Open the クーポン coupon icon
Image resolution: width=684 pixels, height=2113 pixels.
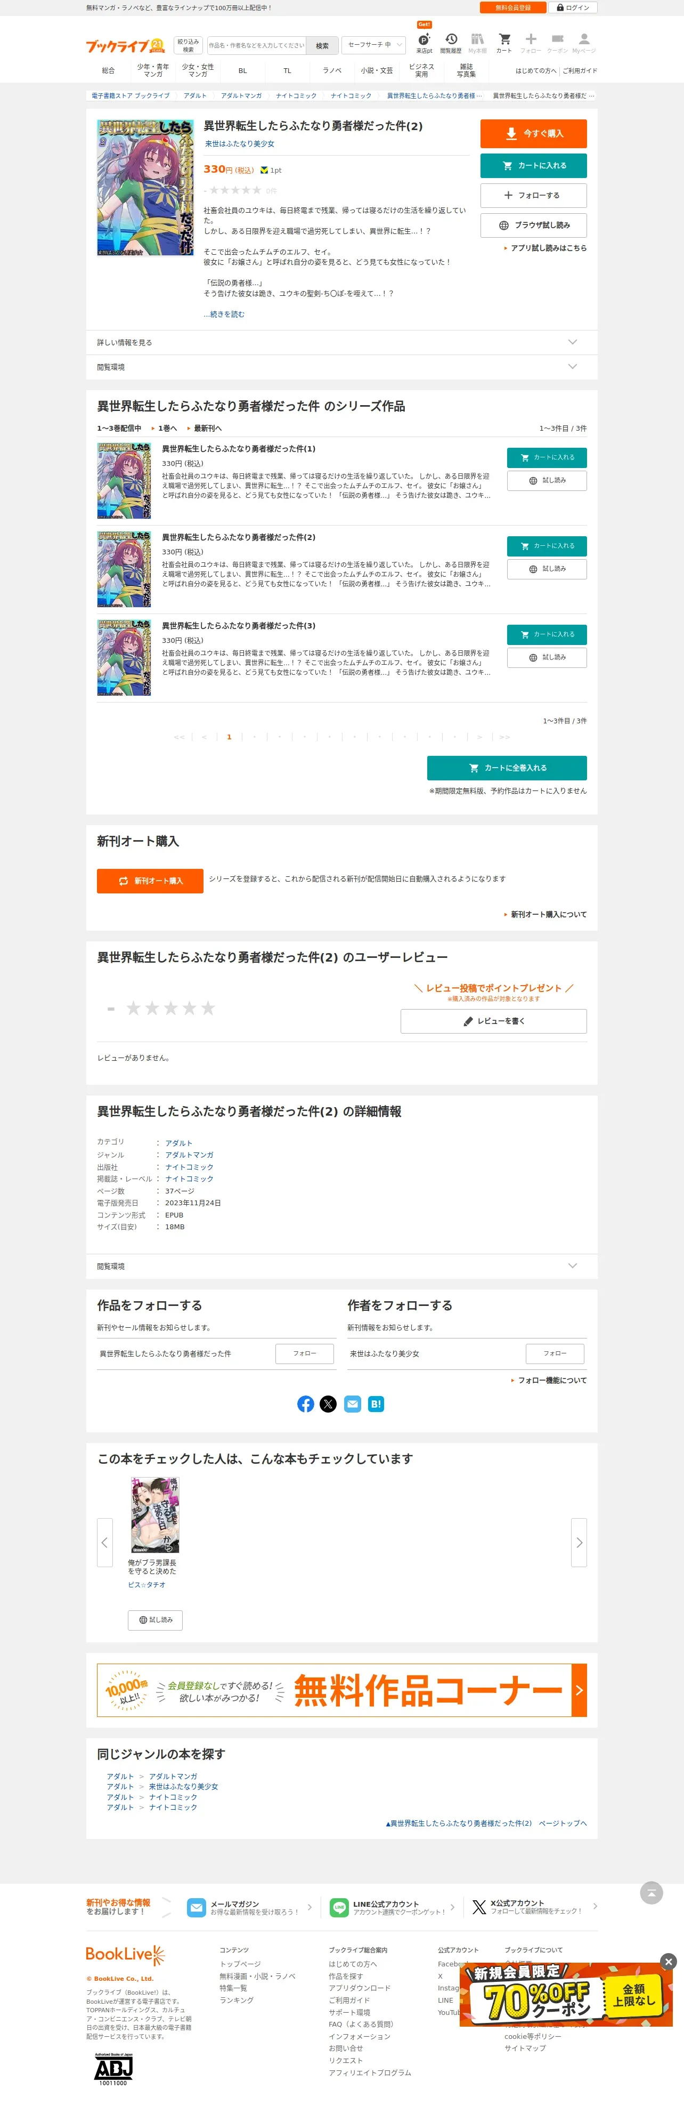(x=558, y=43)
